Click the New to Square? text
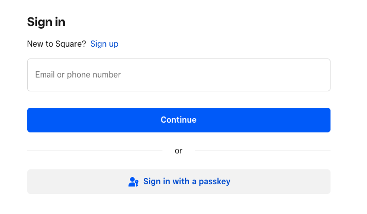This screenshot has height=214, width=367. pos(57,44)
